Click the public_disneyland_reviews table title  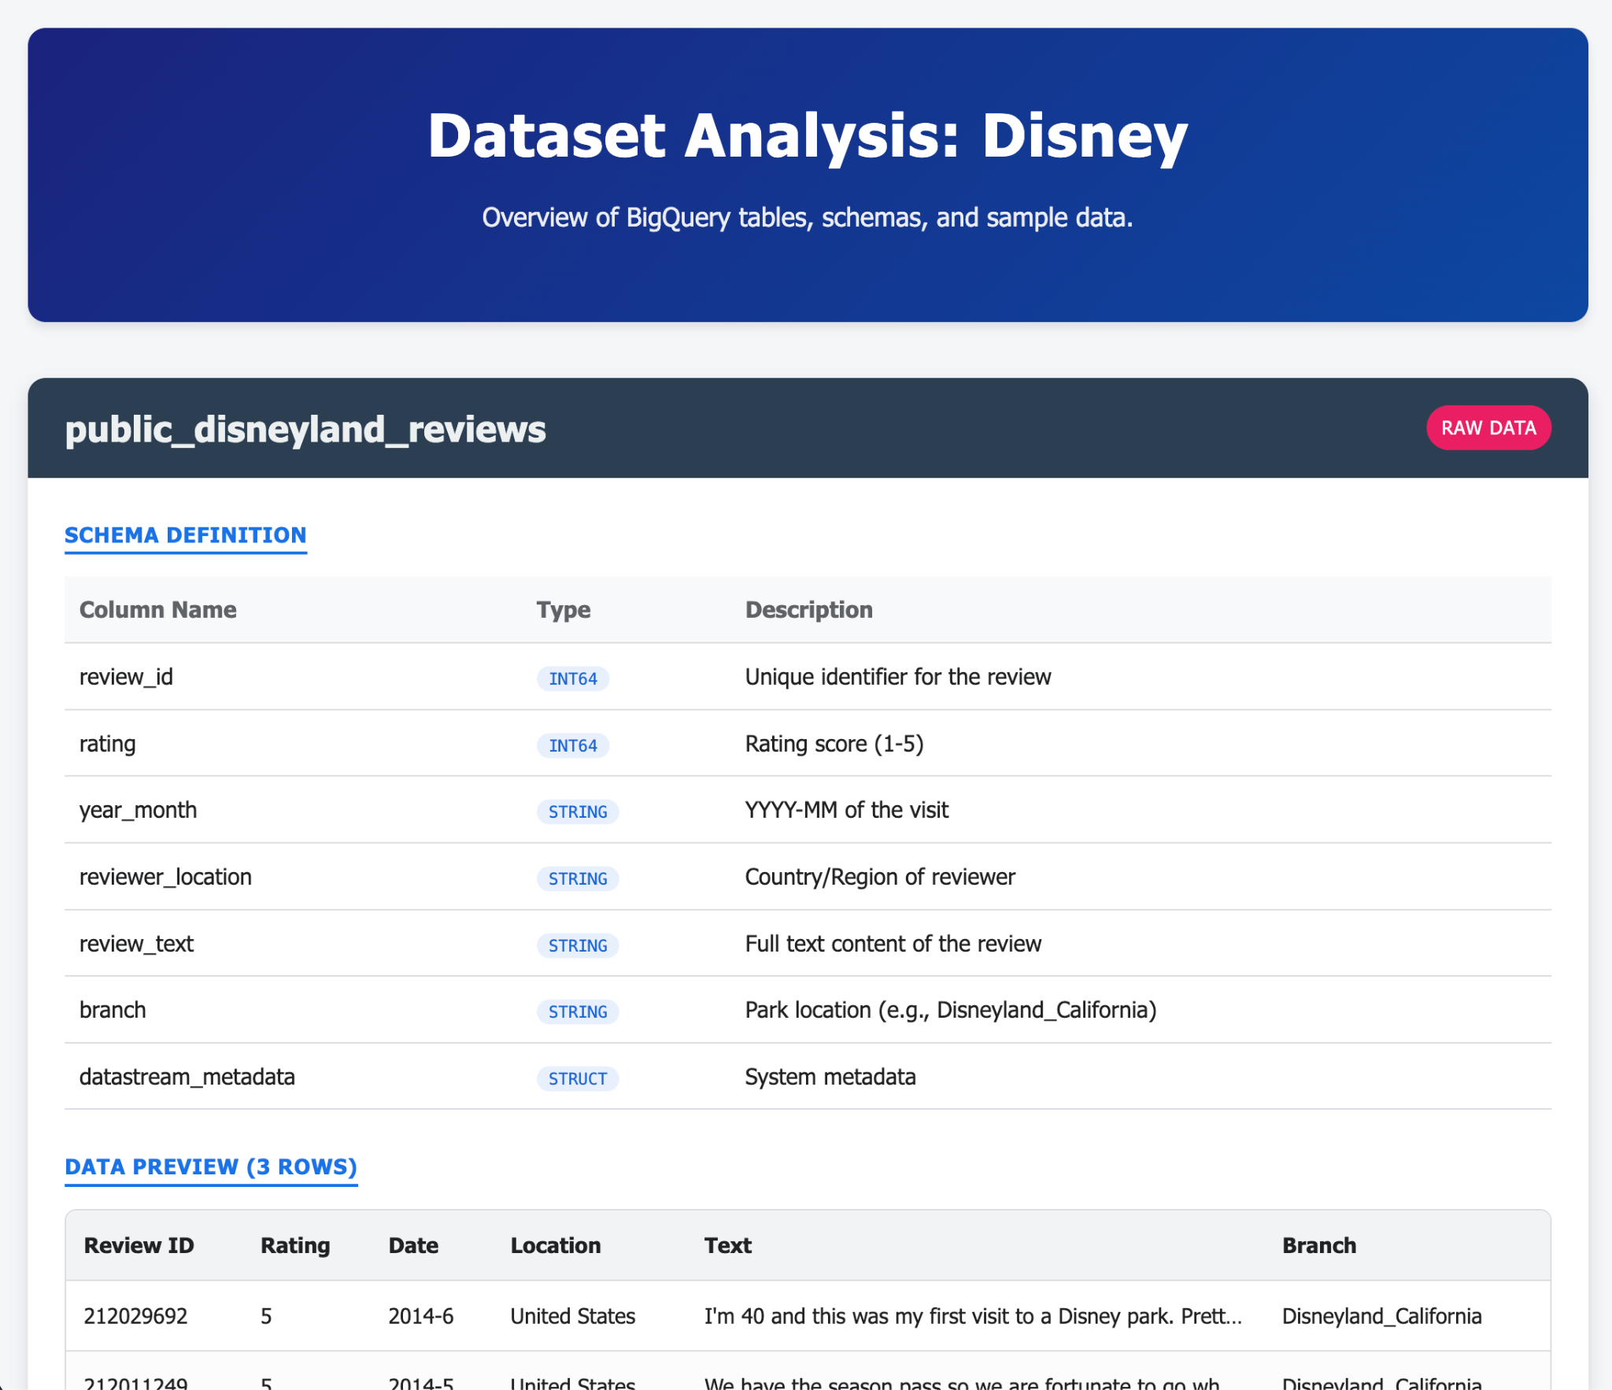[x=305, y=429]
